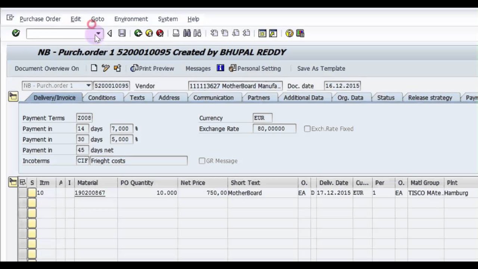
Task: Go to Last Page icon
Action: tap(246, 33)
